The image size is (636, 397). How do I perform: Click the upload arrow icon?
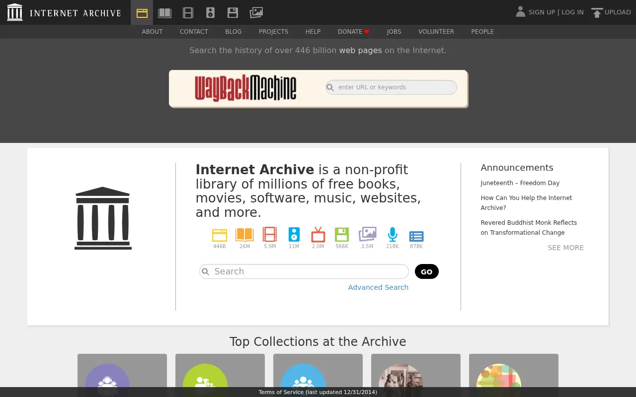click(597, 13)
